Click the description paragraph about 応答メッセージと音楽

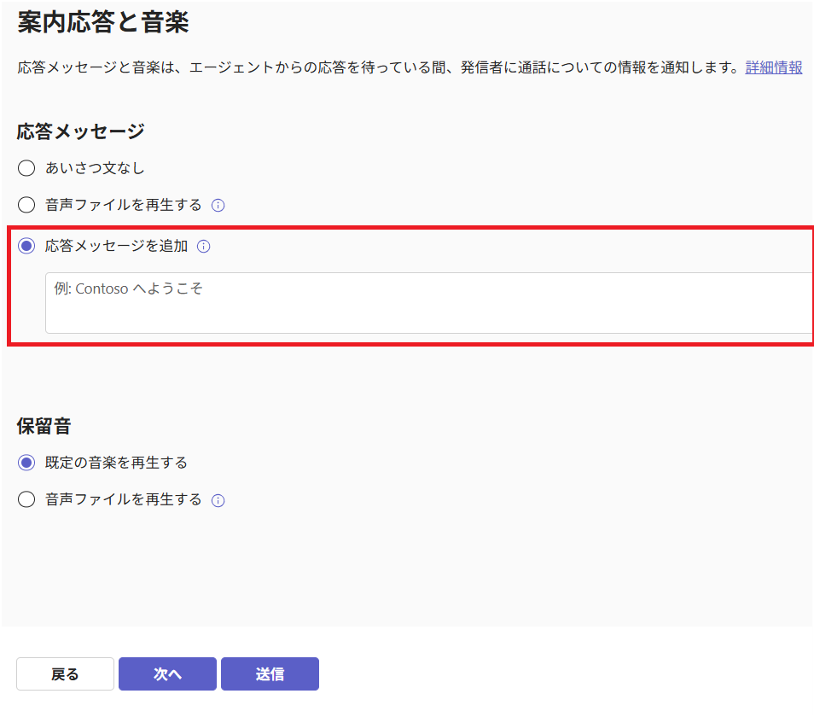(379, 67)
